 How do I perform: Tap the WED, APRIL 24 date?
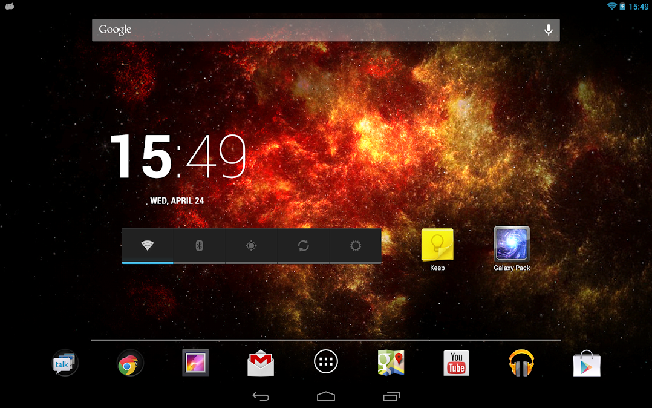click(x=177, y=200)
